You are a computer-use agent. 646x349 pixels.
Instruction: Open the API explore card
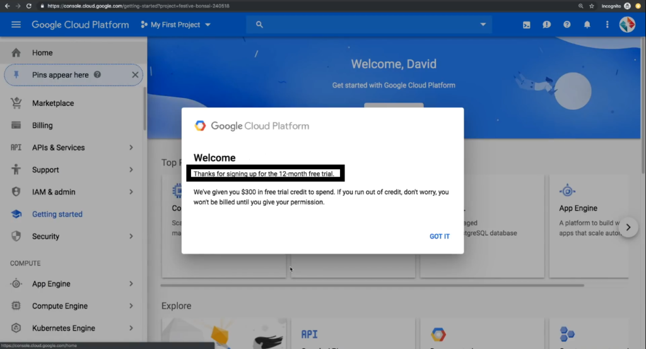click(353, 334)
